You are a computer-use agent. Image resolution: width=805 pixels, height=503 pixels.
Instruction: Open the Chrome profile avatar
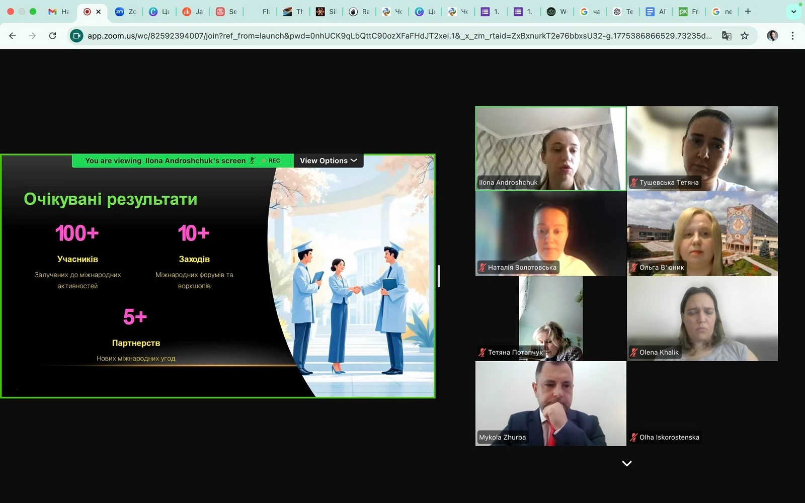(772, 36)
